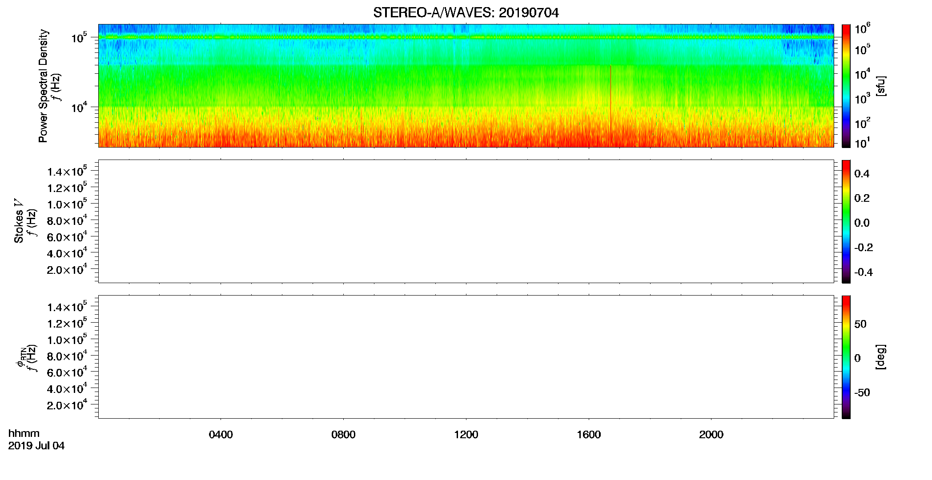Click the "1600" time tick label
This screenshot has width=932, height=480.
(589, 435)
